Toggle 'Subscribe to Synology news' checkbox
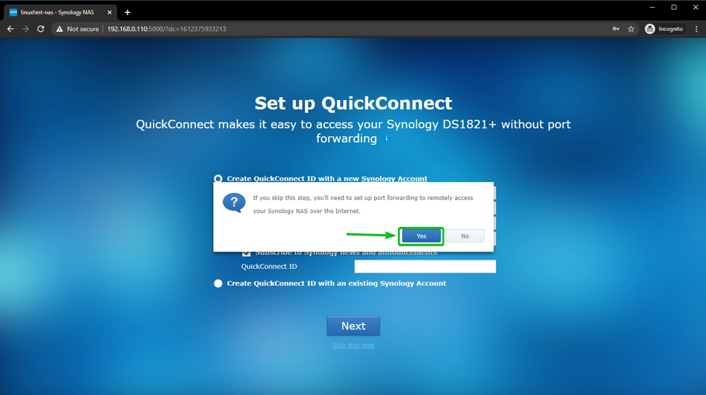 [x=246, y=253]
